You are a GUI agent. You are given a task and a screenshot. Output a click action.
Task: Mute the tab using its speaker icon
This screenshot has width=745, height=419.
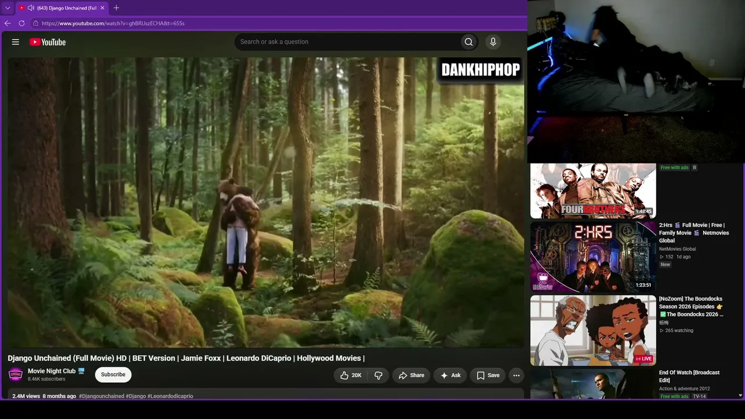31,8
